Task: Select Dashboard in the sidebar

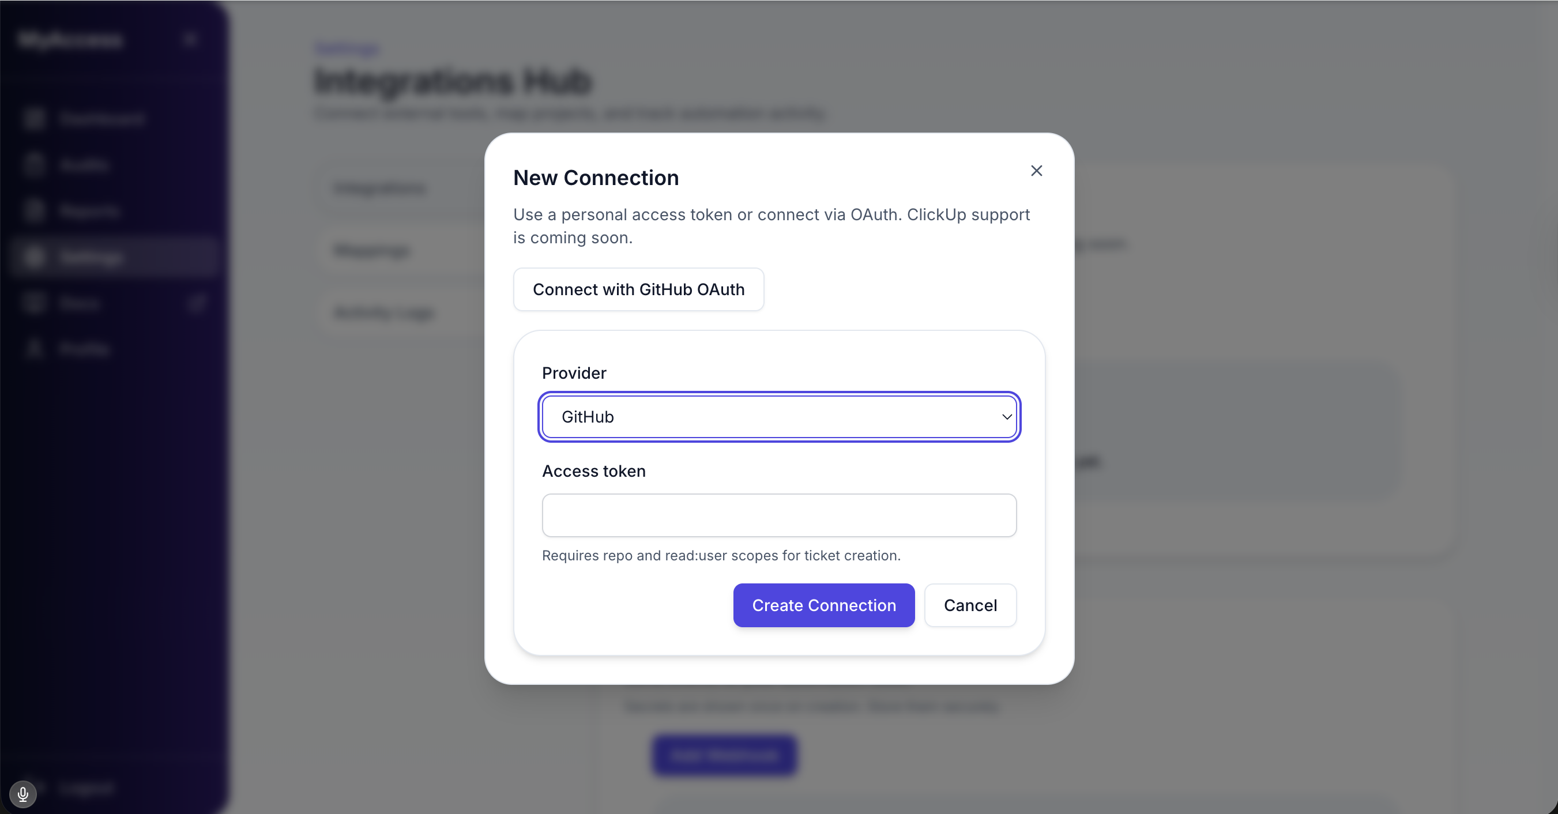Action: 35,119
